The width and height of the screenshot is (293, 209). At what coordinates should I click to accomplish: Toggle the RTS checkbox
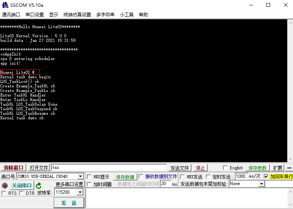(x=4, y=193)
